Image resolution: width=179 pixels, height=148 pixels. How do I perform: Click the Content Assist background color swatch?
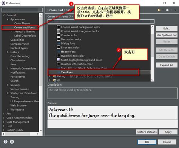(59, 27)
